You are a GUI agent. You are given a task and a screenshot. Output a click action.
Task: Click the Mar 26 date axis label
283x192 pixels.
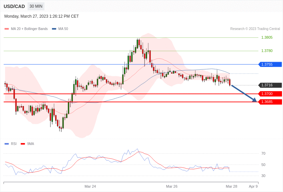pos(172,186)
